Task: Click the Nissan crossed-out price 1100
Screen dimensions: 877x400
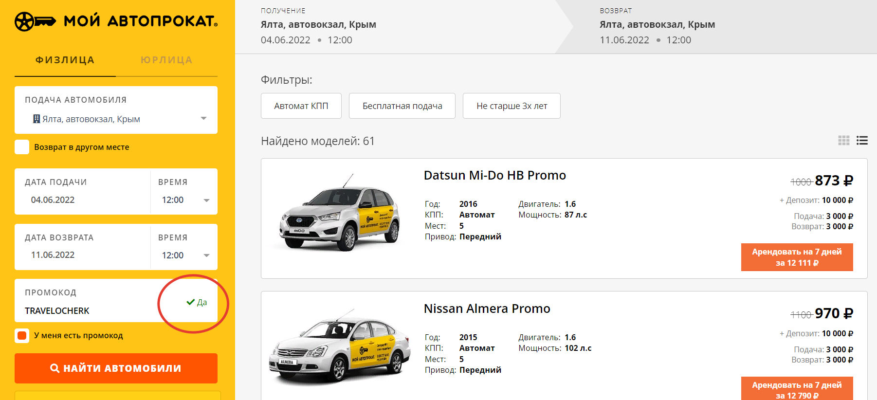Action: click(x=801, y=315)
